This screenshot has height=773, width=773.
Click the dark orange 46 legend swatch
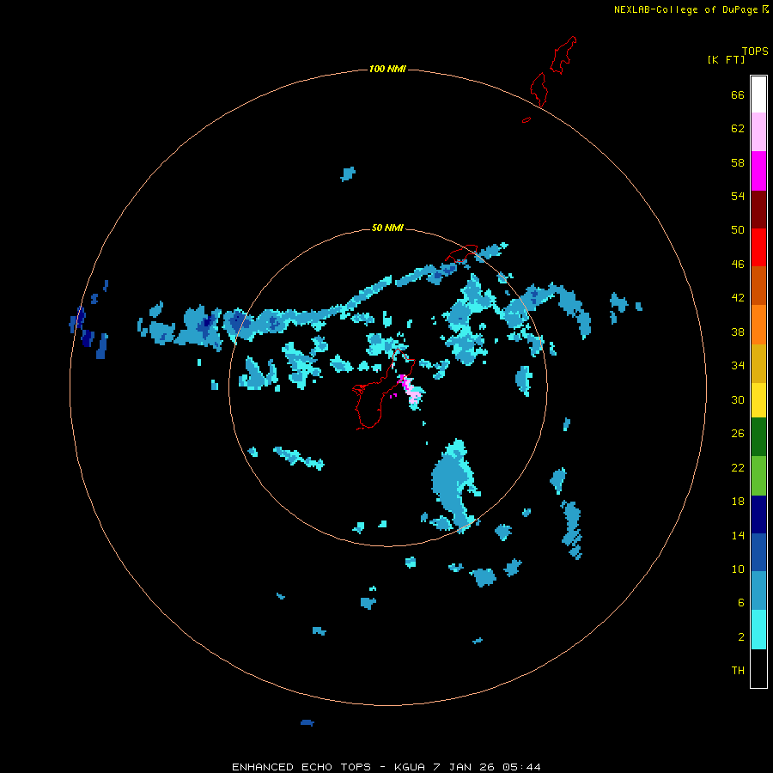coord(758,285)
